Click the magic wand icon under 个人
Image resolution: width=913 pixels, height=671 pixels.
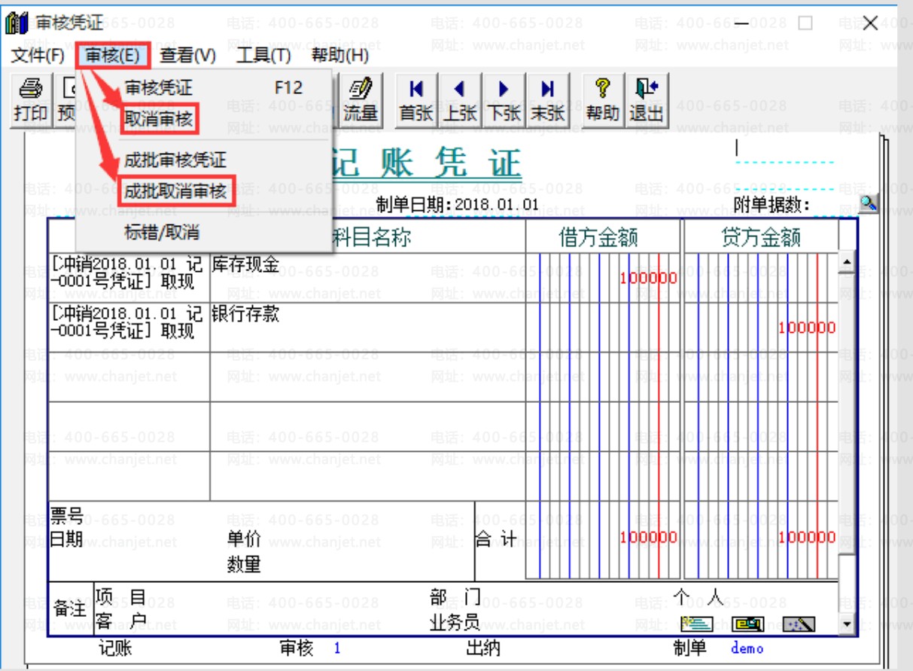point(799,624)
